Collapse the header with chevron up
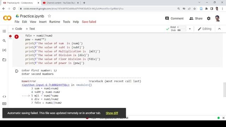226x127 pixels. pos(219,29)
